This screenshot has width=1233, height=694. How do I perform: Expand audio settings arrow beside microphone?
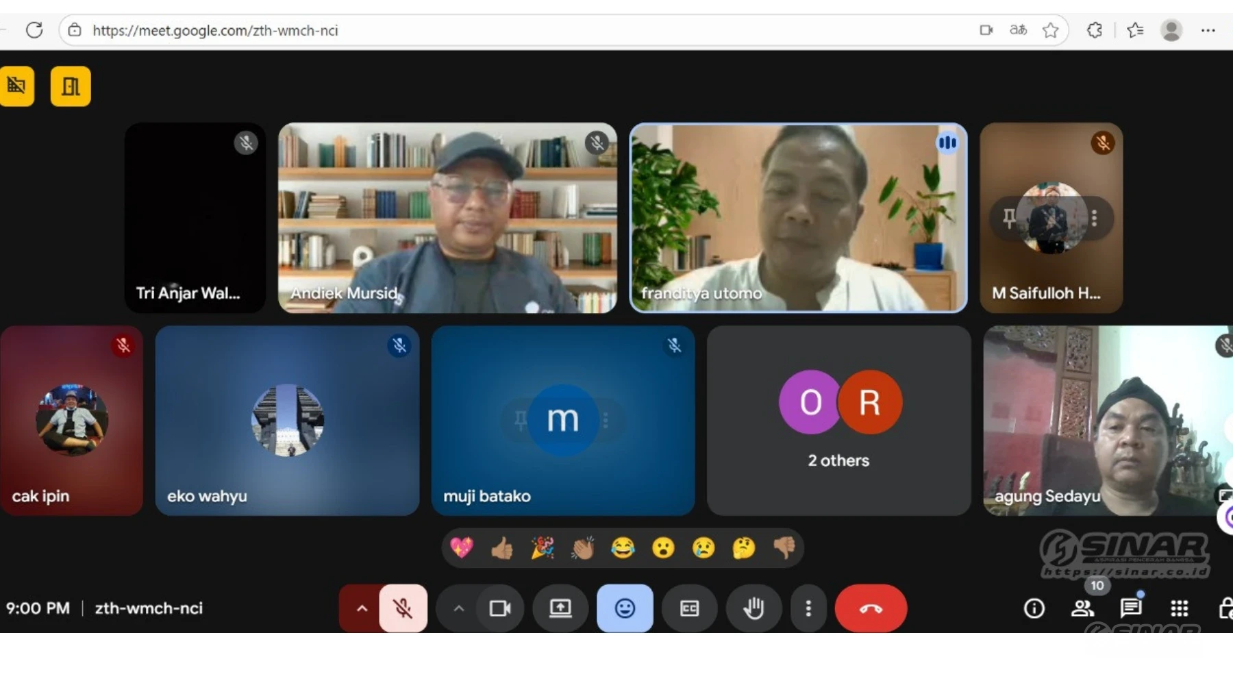(x=362, y=608)
